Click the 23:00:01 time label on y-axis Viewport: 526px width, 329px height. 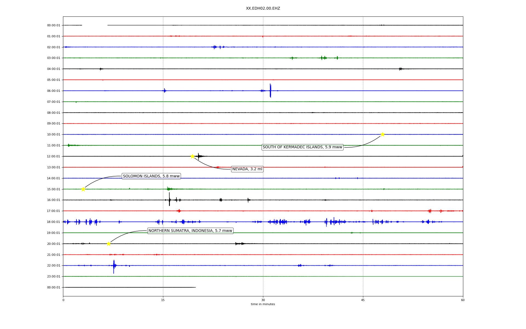pyautogui.click(x=53, y=276)
